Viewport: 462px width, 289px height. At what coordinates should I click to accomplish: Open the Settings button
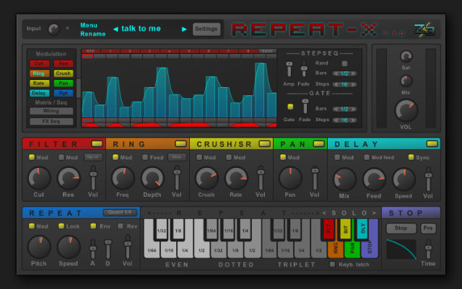coord(206,29)
